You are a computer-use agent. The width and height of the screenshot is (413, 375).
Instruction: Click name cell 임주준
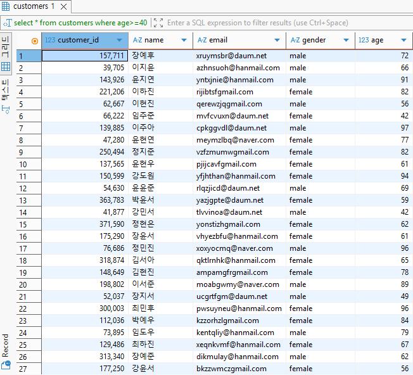coord(160,116)
